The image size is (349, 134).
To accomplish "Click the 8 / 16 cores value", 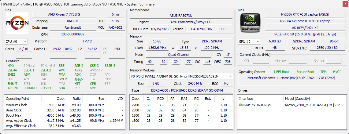I will point(24,49).
